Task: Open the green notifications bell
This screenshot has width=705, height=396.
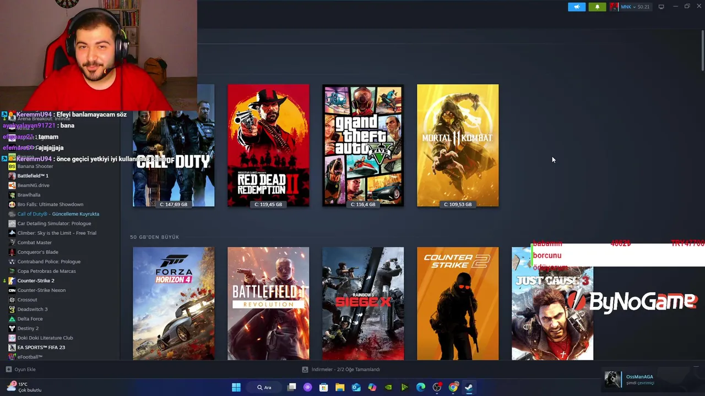Action: (597, 7)
